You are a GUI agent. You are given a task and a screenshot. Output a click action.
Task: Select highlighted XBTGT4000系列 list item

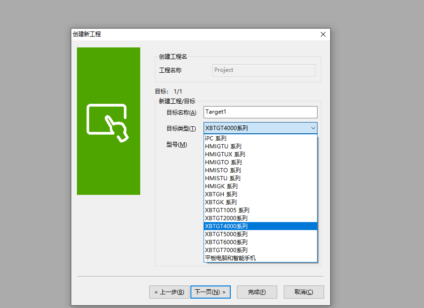coord(260,226)
